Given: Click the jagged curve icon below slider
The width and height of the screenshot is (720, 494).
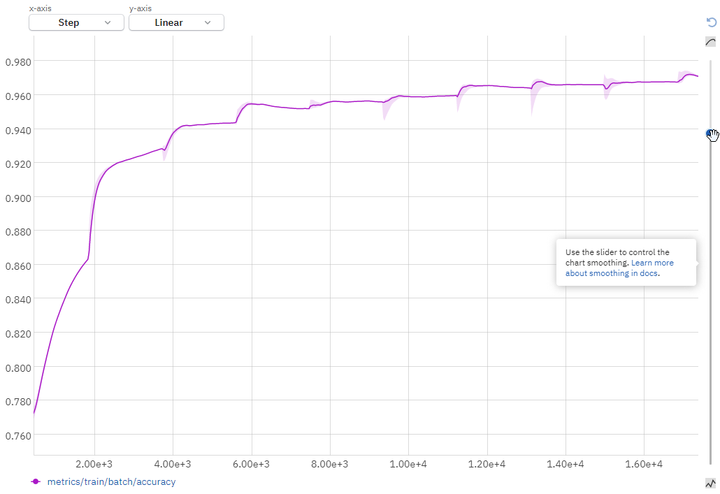Looking at the screenshot, I should 711,483.
